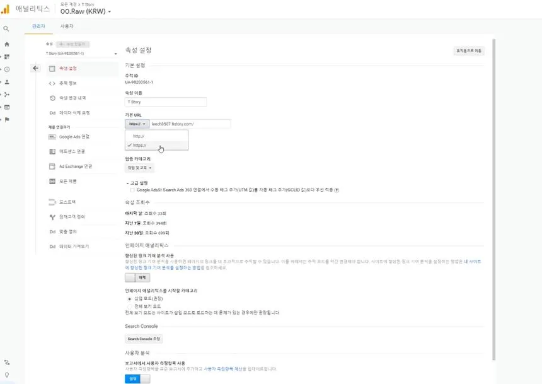The width and height of the screenshot is (542, 384).
Task: Open 데이터 가져오기 Dd icon
Action: pyautogui.click(x=52, y=247)
